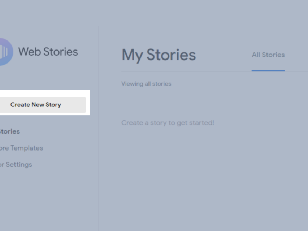Screen dimensions: 308x231
Task: Click the Web Stories logo icon
Action: (6, 52)
